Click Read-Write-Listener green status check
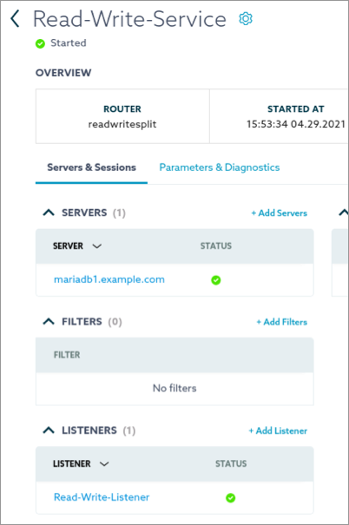The height and width of the screenshot is (525, 349). [x=230, y=498]
